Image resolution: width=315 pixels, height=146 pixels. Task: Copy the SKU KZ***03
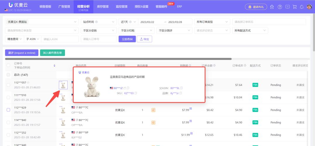(x=136, y=93)
